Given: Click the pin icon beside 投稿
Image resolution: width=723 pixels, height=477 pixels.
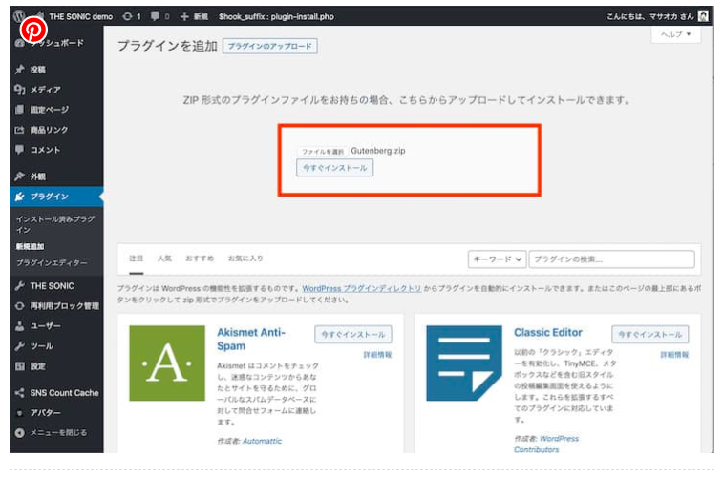Looking at the screenshot, I should tap(19, 70).
